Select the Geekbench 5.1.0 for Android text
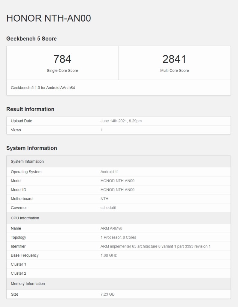Image resolution: width=238 pixels, height=307 pixels. (x=43, y=88)
